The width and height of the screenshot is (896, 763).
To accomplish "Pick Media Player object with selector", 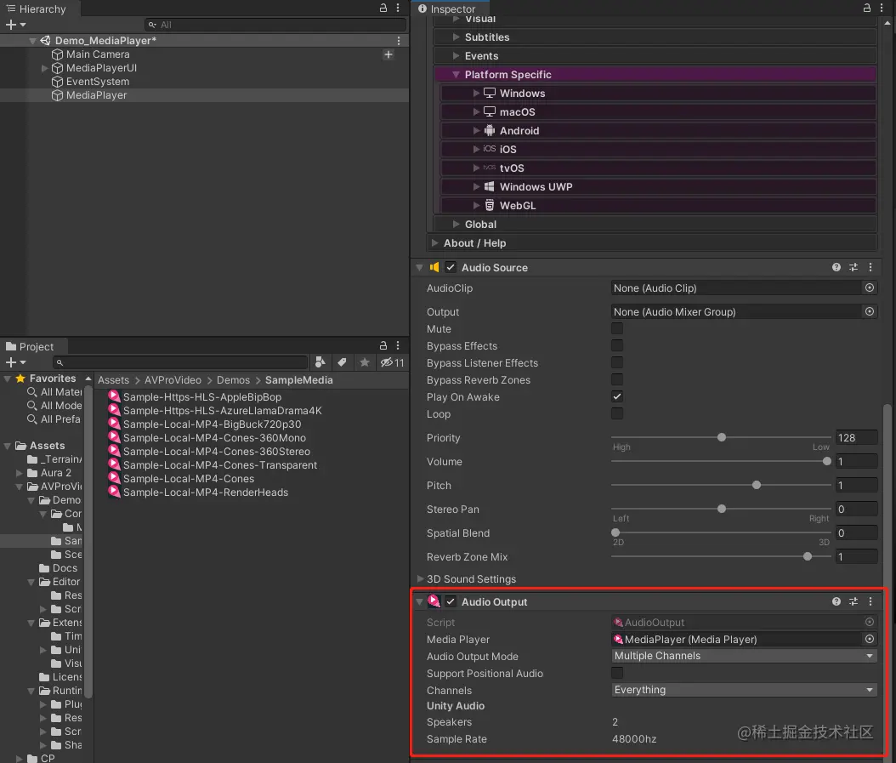I will coord(869,639).
